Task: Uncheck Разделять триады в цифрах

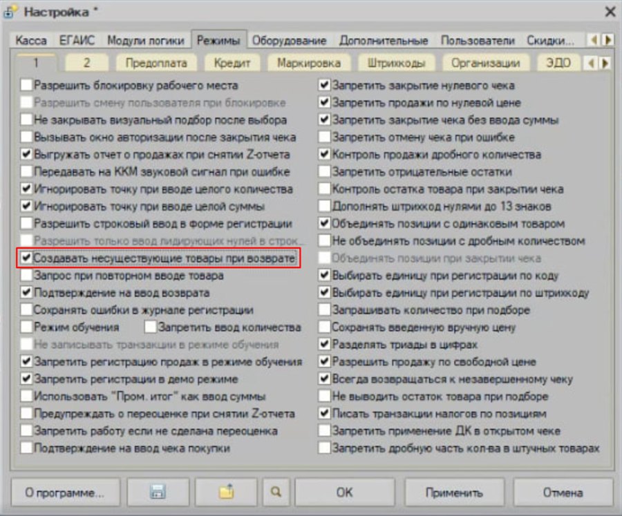Action: [x=325, y=344]
